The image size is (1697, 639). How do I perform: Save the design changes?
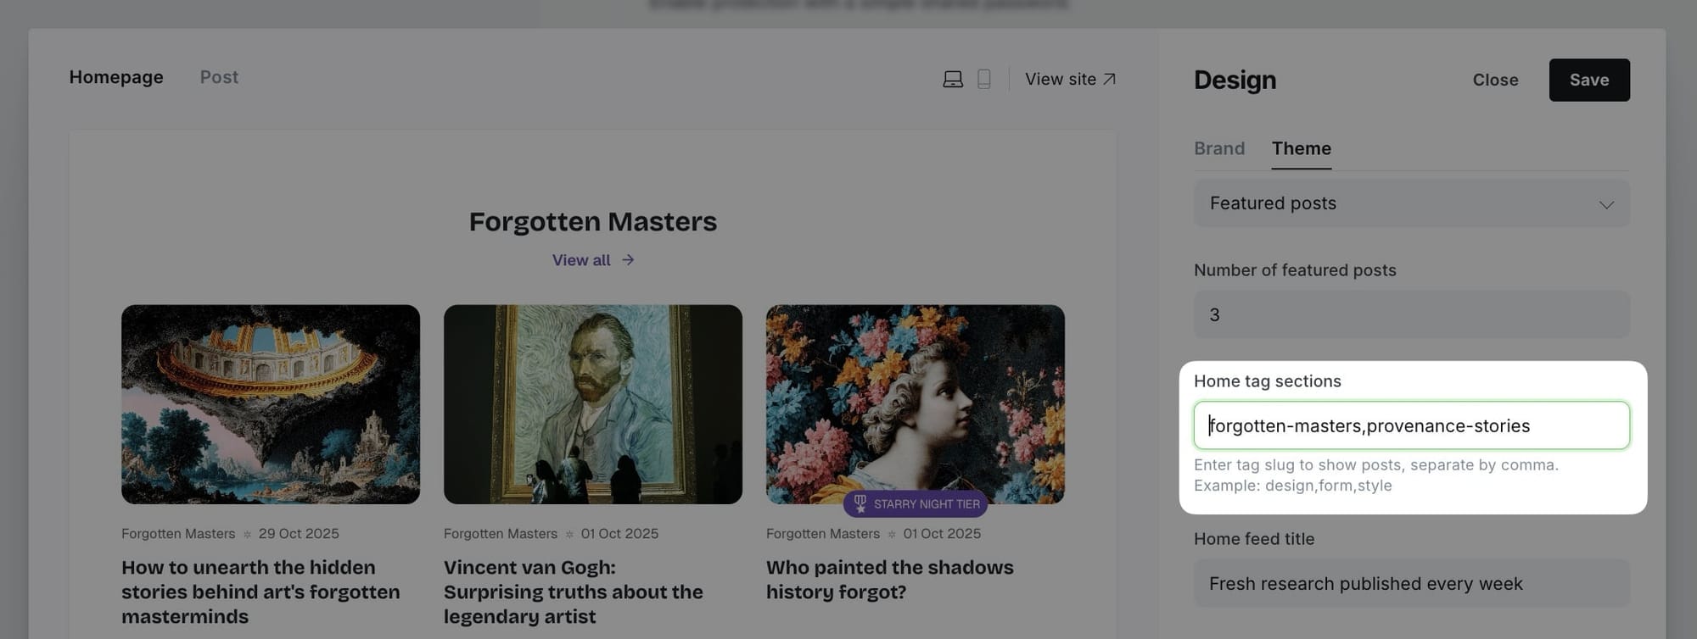click(x=1588, y=80)
